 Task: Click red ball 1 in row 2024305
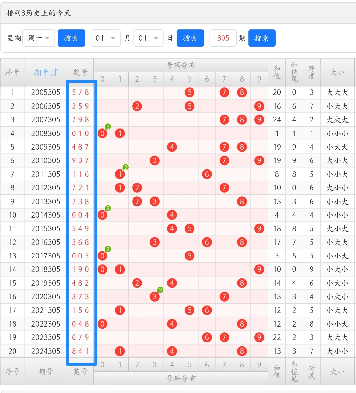[x=120, y=351]
